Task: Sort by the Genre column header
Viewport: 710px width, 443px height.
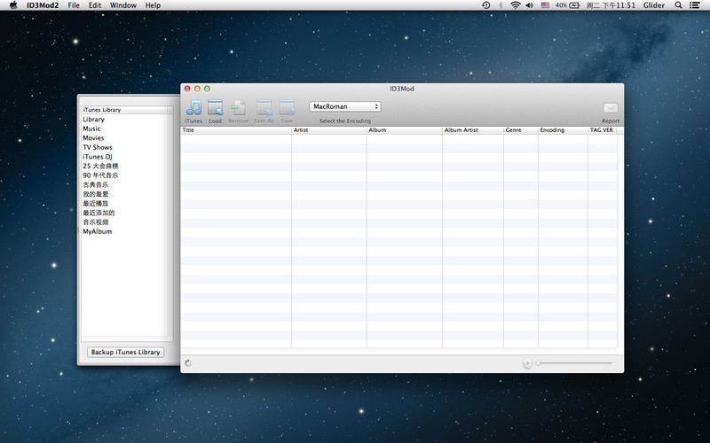Action: click(521, 130)
